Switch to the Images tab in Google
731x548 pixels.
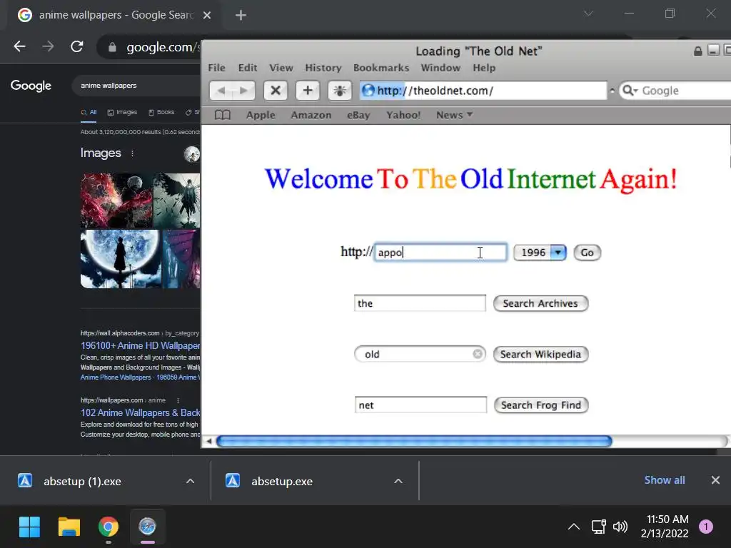[x=122, y=112]
